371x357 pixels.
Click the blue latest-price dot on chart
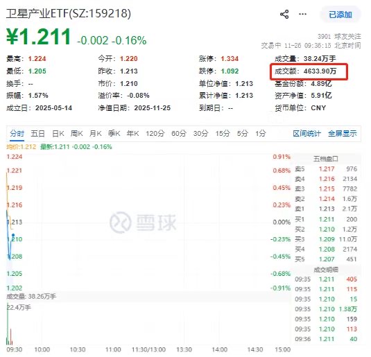(x=13, y=235)
